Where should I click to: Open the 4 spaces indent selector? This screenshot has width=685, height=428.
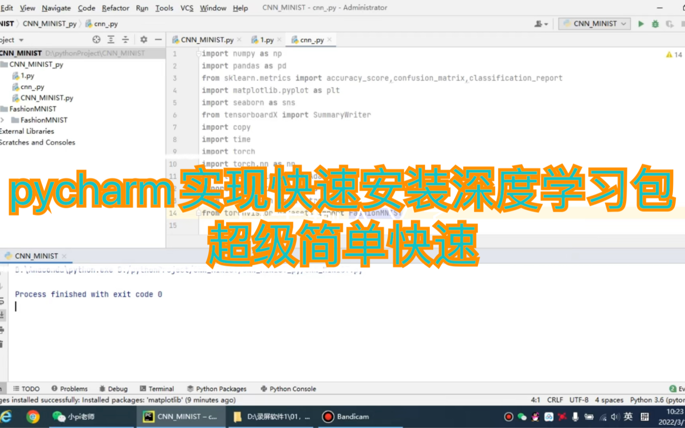pos(609,400)
